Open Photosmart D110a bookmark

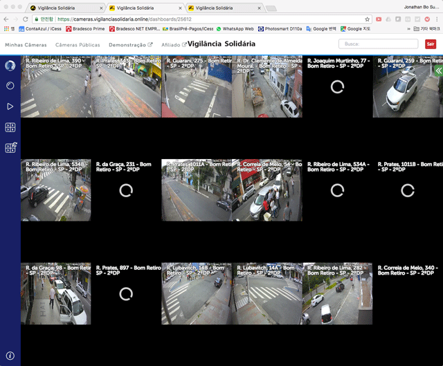[x=280, y=29]
